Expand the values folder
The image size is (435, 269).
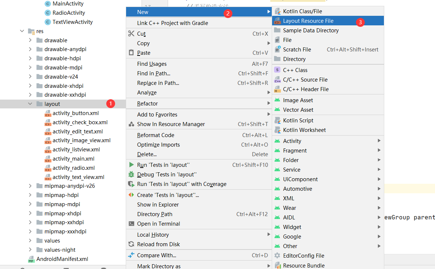(x=30, y=241)
